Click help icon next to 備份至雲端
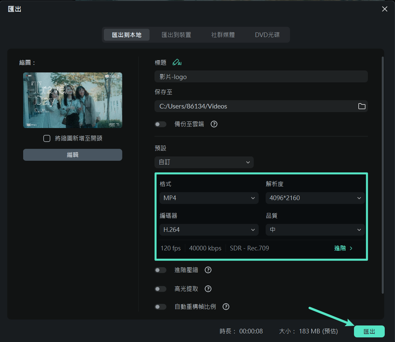The height and width of the screenshot is (342, 395). coord(214,124)
